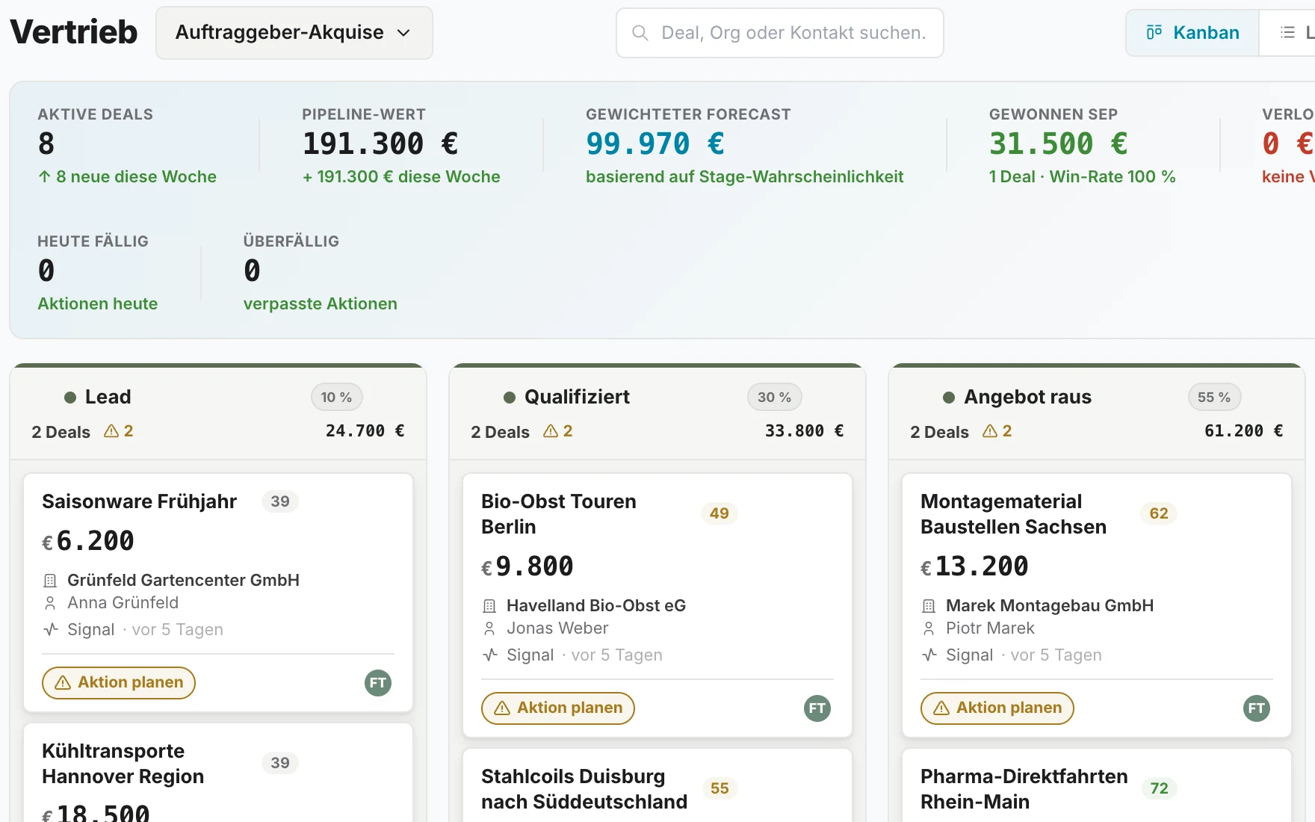Open the Bio-Obst Touren Berlin deal title
The image size is (1315, 822).
(x=559, y=514)
